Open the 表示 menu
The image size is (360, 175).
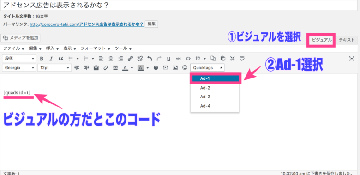(70, 48)
